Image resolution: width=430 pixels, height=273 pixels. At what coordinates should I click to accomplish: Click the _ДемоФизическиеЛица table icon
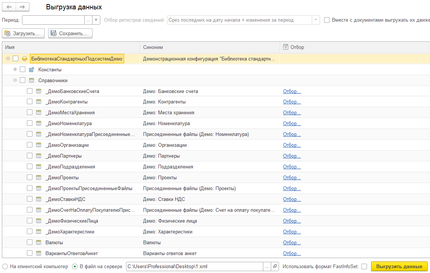pyautogui.click(x=39, y=221)
